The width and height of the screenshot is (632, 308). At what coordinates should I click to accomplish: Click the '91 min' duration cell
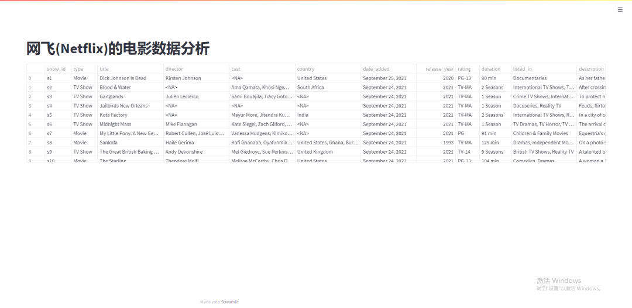(496, 133)
